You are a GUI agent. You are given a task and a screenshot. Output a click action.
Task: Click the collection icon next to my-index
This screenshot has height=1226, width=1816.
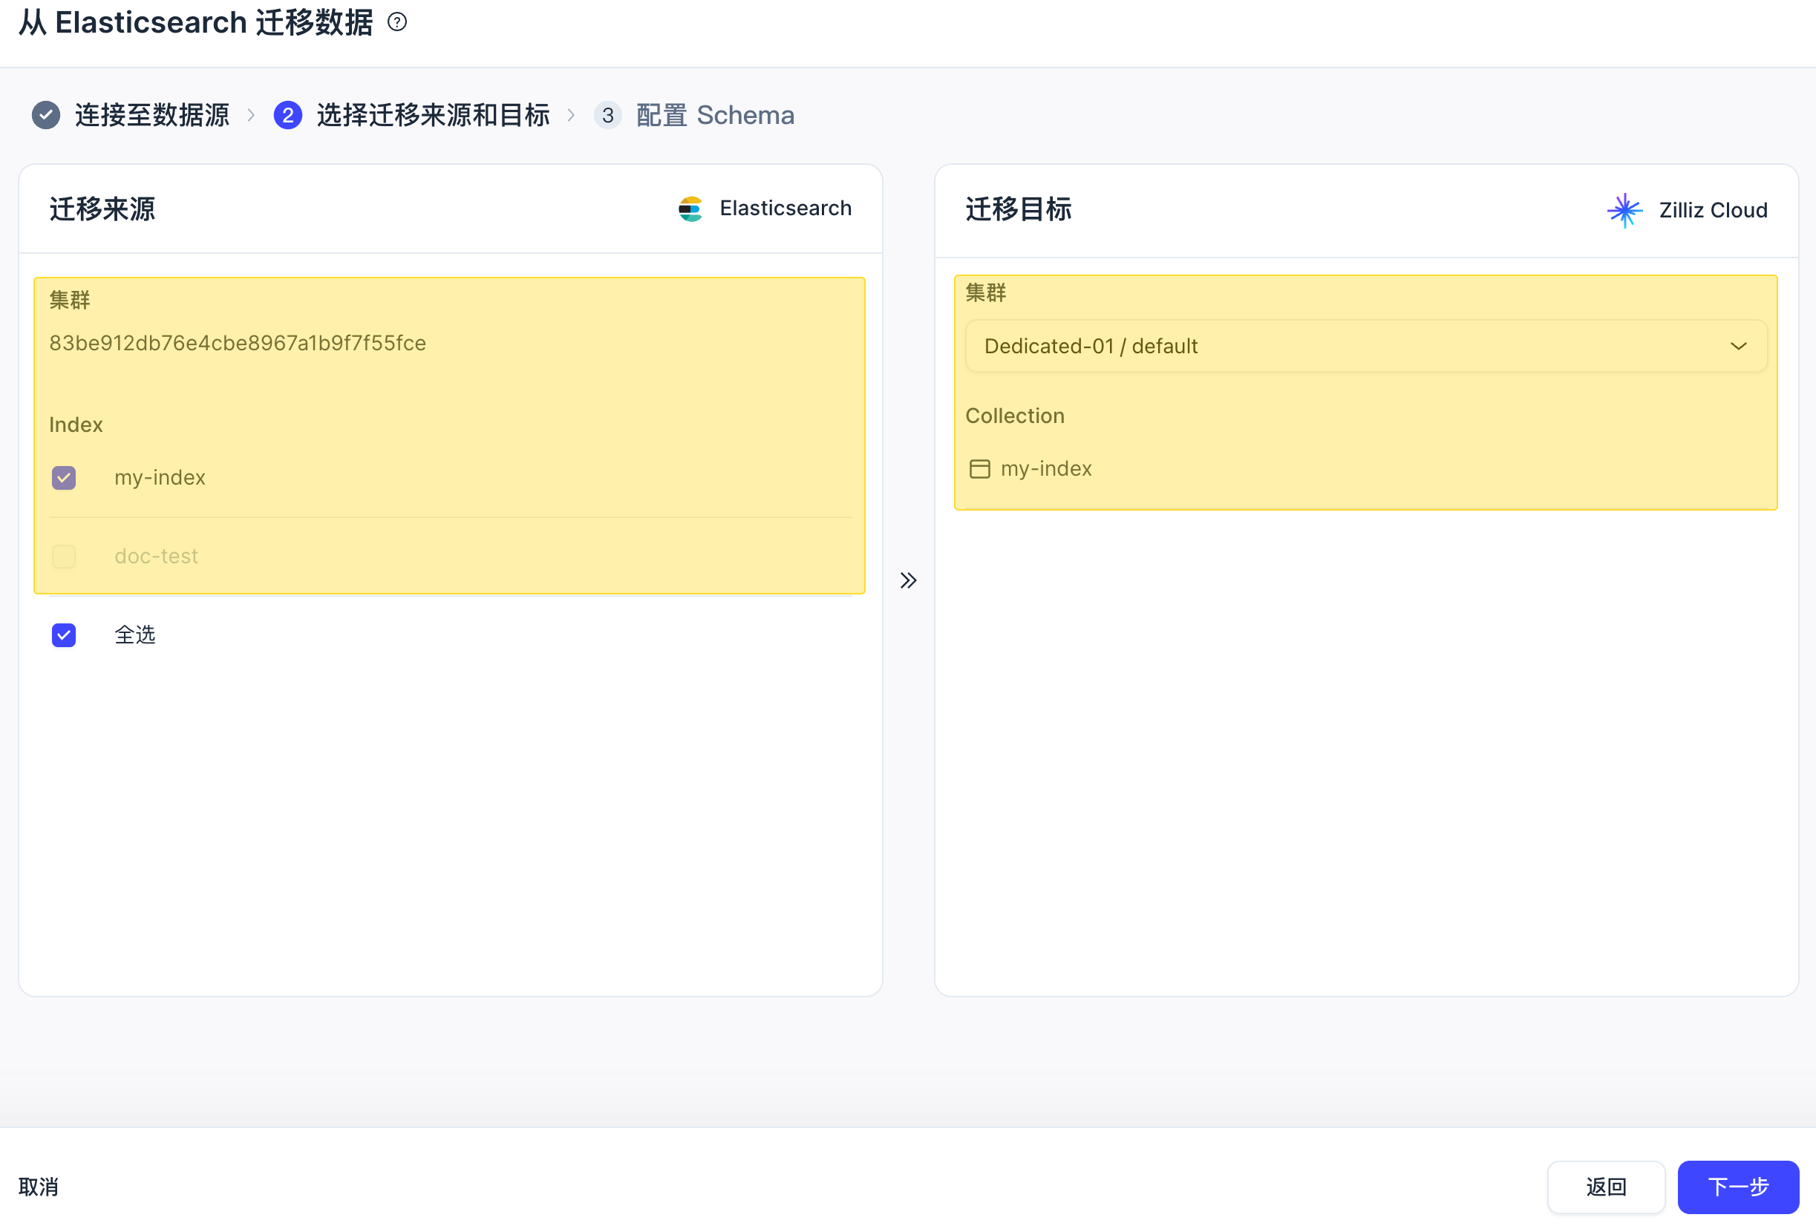(x=979, y=468)
